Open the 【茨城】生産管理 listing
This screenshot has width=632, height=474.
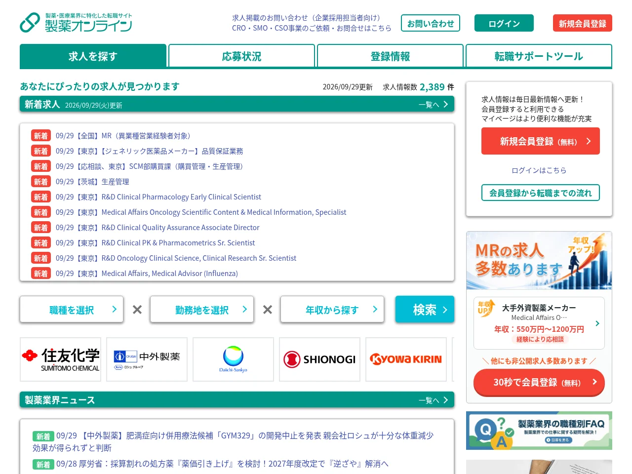(92, 182)
